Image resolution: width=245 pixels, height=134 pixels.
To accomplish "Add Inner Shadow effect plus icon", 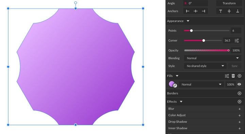I will 240,129.
